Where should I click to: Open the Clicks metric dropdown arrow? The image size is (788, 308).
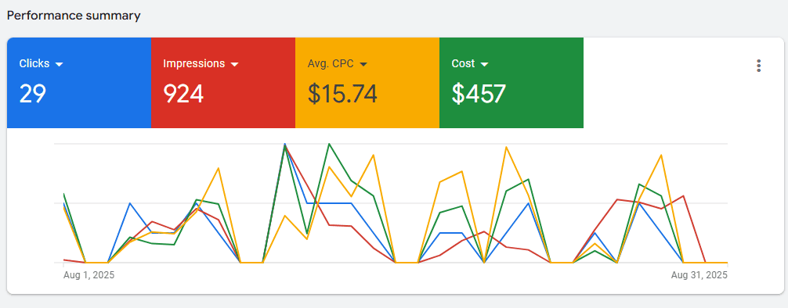pyautogui.click(x=60, y=64)
